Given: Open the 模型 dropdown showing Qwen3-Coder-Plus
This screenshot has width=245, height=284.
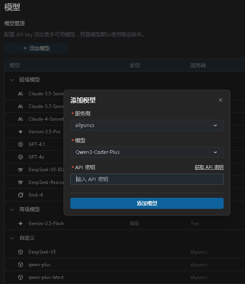Looking at the screenshot, I should click(147, 152).
